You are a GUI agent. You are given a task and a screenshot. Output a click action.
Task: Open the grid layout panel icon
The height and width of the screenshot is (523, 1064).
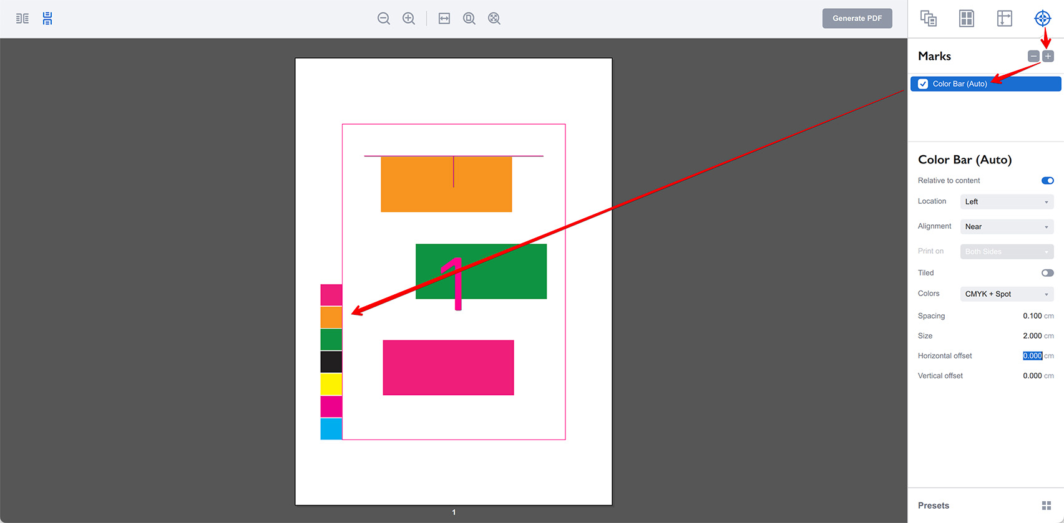tap(967, 19)
